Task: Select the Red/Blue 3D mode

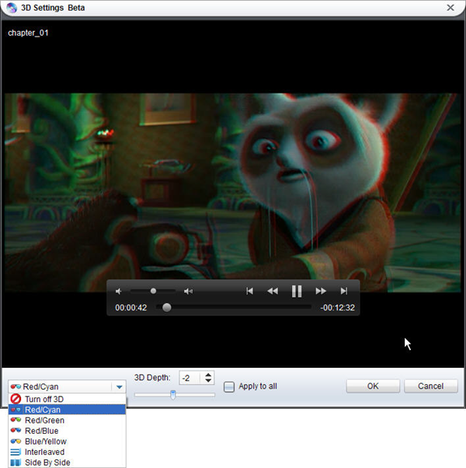Action: coord(67,431)
